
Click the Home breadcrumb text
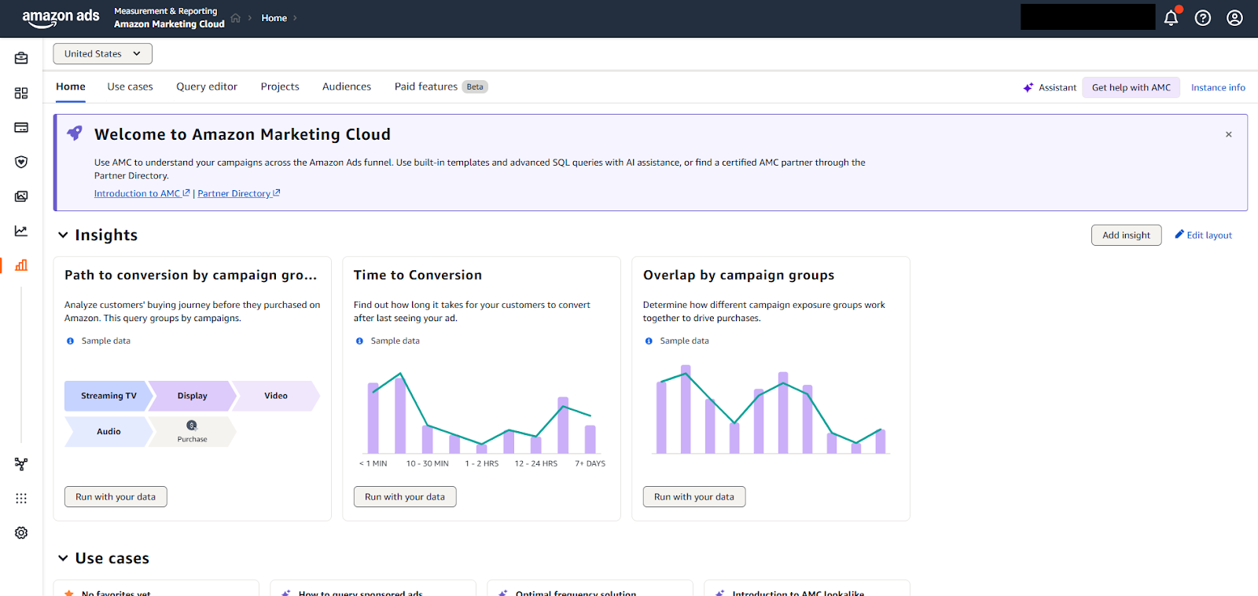274,18
